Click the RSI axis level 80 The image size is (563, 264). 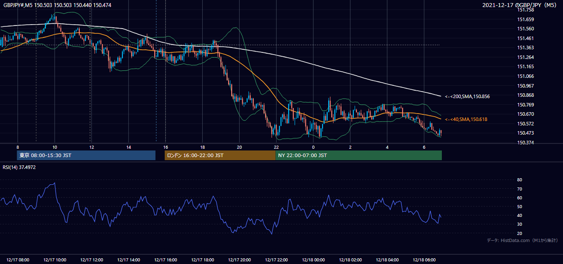point(519,180)
